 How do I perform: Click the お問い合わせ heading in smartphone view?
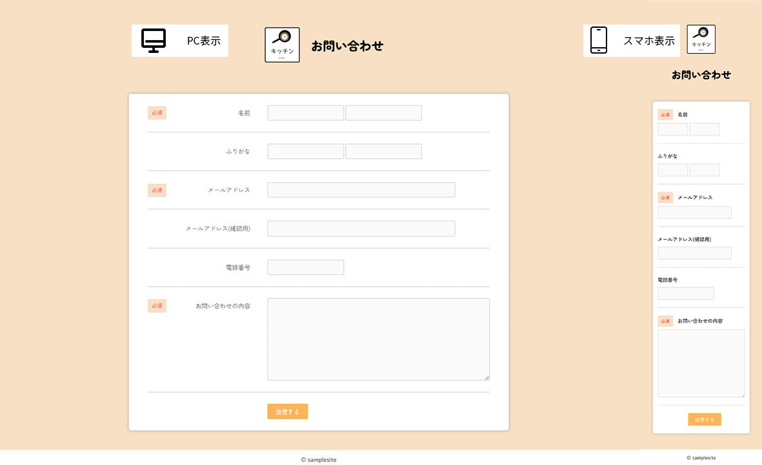tap(701, 75)
